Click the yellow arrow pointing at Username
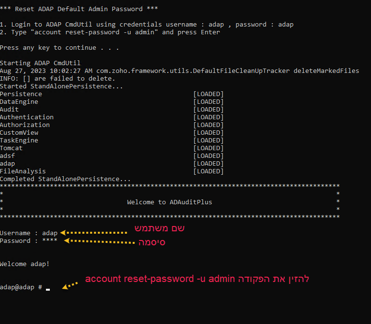The width and height of the screenshot is (371, 324). pyautogui.click(x=93, y=233)
